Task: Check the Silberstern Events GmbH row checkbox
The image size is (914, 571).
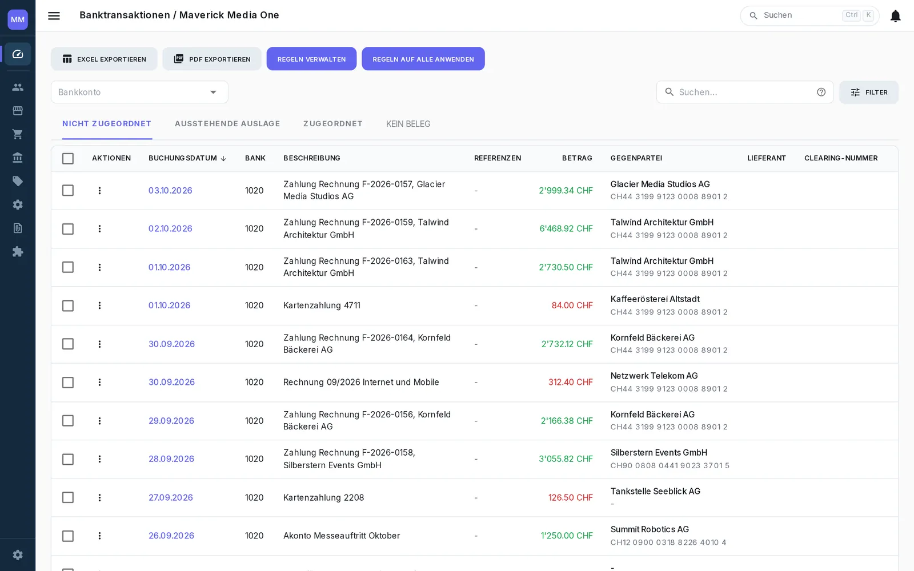Action: pos(68,459)
